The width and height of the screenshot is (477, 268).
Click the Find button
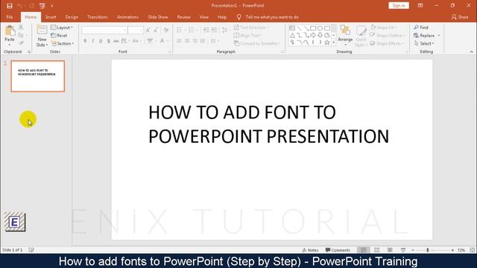(421, 28)
